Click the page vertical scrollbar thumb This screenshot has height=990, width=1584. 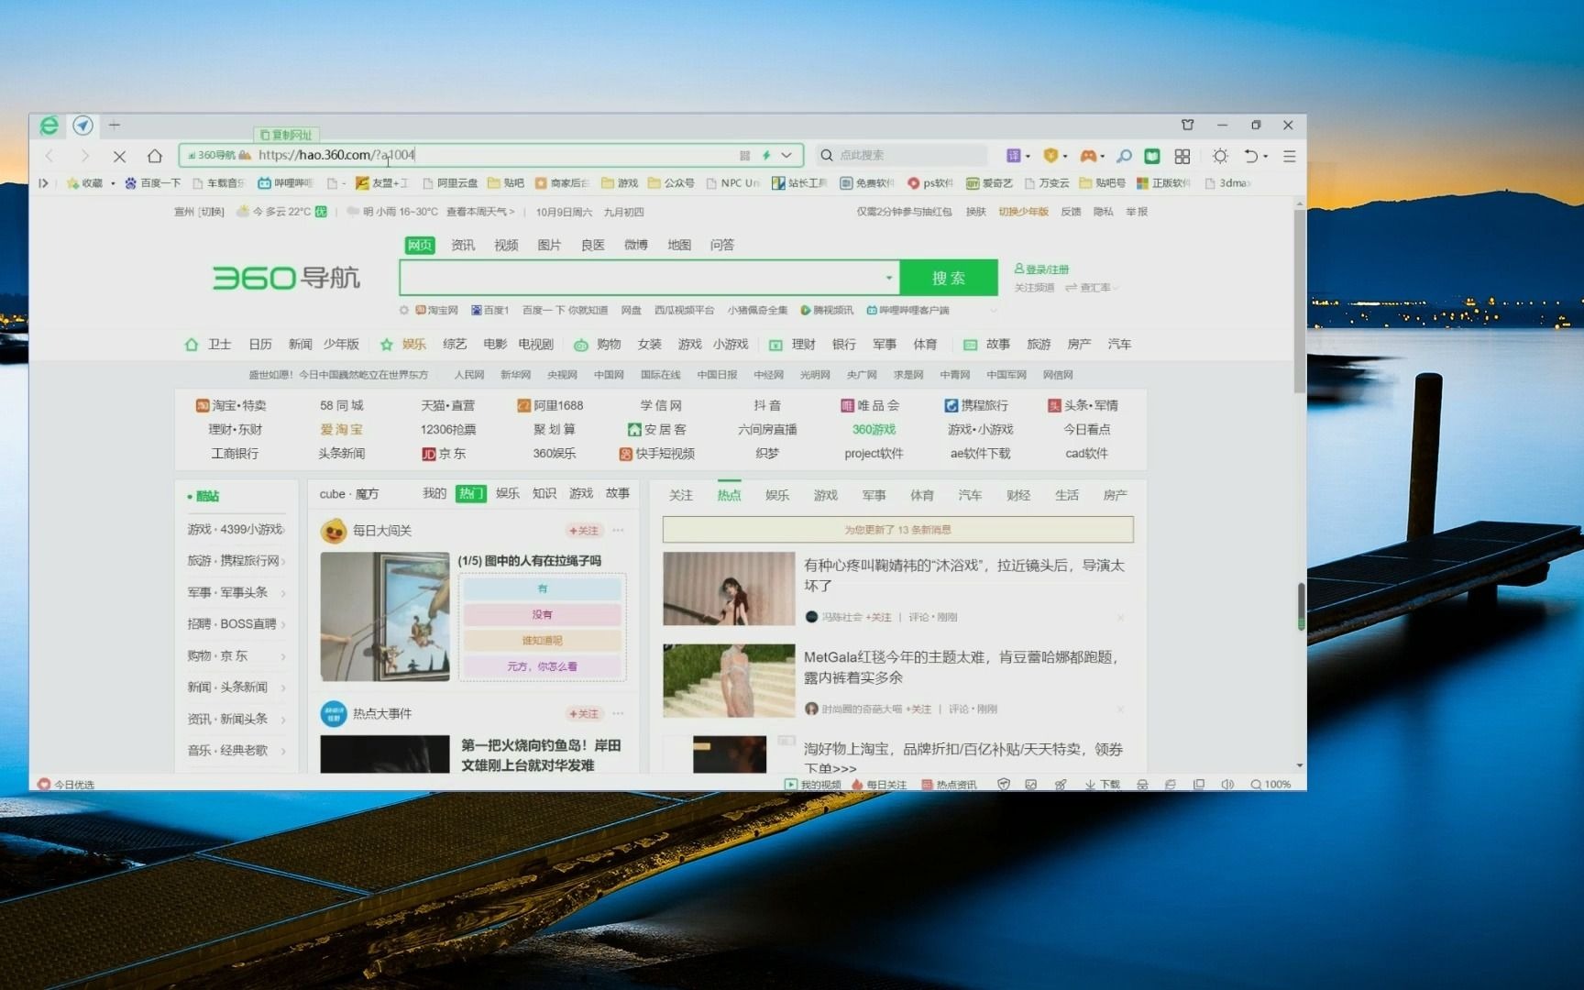(1300, 302)
